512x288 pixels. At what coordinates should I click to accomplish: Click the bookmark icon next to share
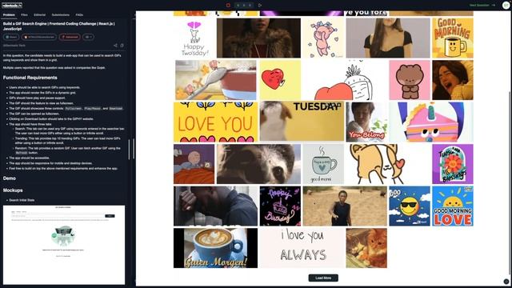[x=122, y=46]
